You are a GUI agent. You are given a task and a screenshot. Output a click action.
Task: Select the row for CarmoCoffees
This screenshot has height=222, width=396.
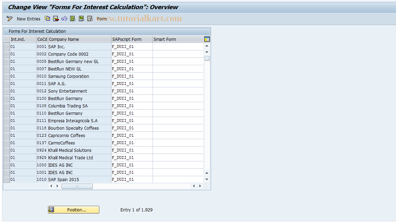7,143
